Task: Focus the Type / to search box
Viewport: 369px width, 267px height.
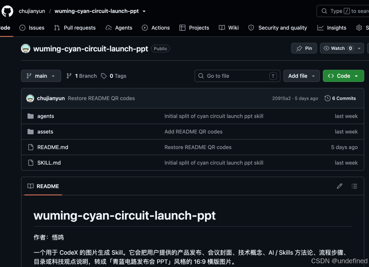Action: 344,11
